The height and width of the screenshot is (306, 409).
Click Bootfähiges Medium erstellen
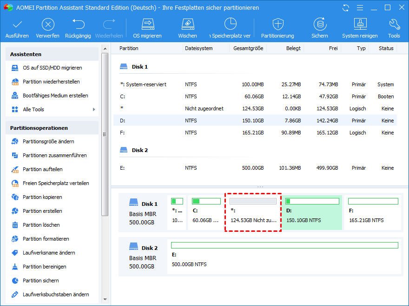pos(55,96)
